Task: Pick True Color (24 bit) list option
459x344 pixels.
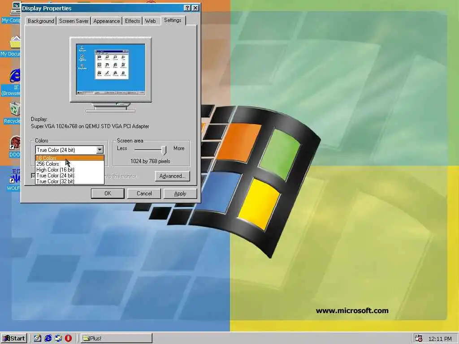Action: 69,176
